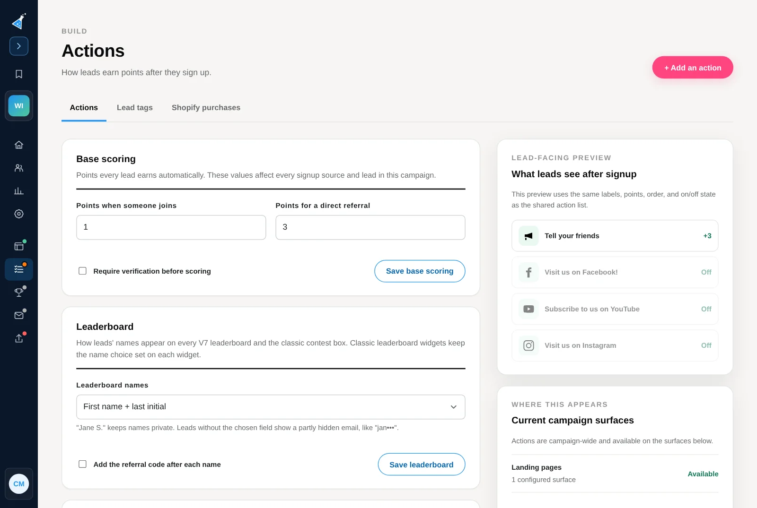Click the Subscribe to us on YouTube label
The width and height of the screenshot is (757, 508).
click(592, 309)
